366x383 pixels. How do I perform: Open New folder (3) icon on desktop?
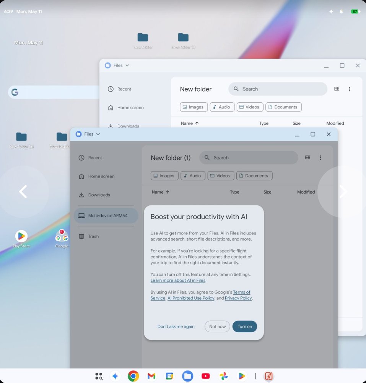21,140
